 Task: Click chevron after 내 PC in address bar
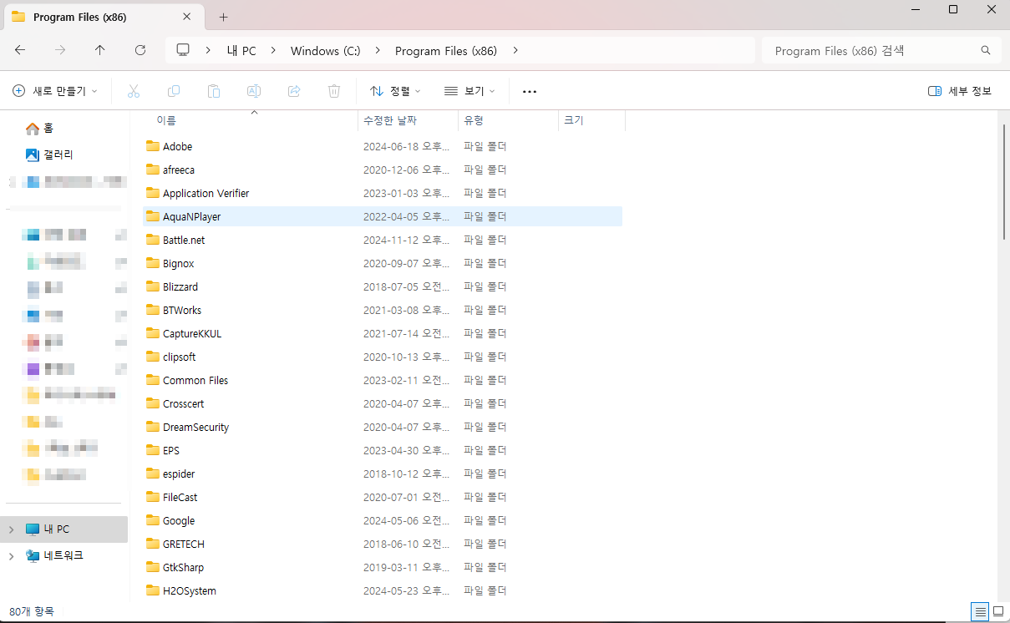(x=273, y=50)
